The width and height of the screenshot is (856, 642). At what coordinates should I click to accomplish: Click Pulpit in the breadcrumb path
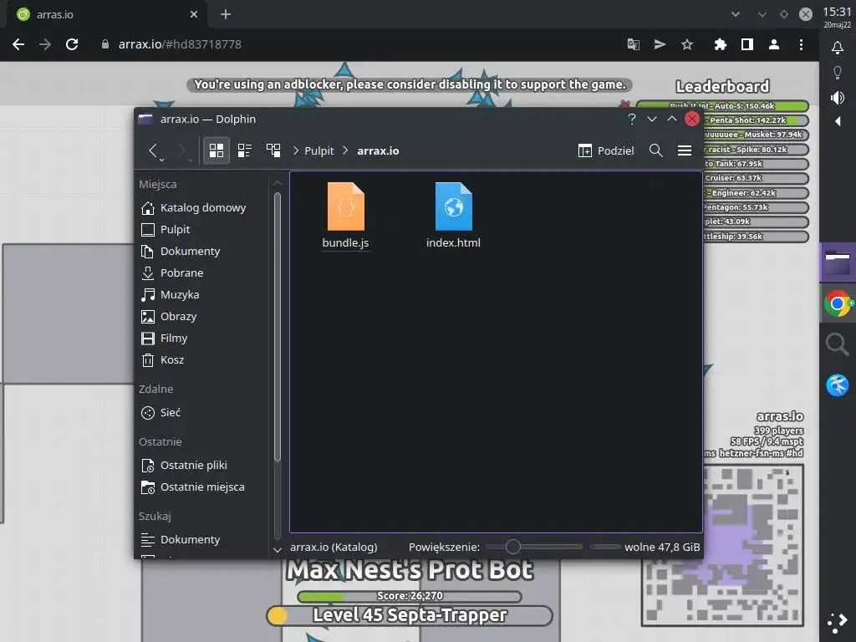tap(318, 150)
